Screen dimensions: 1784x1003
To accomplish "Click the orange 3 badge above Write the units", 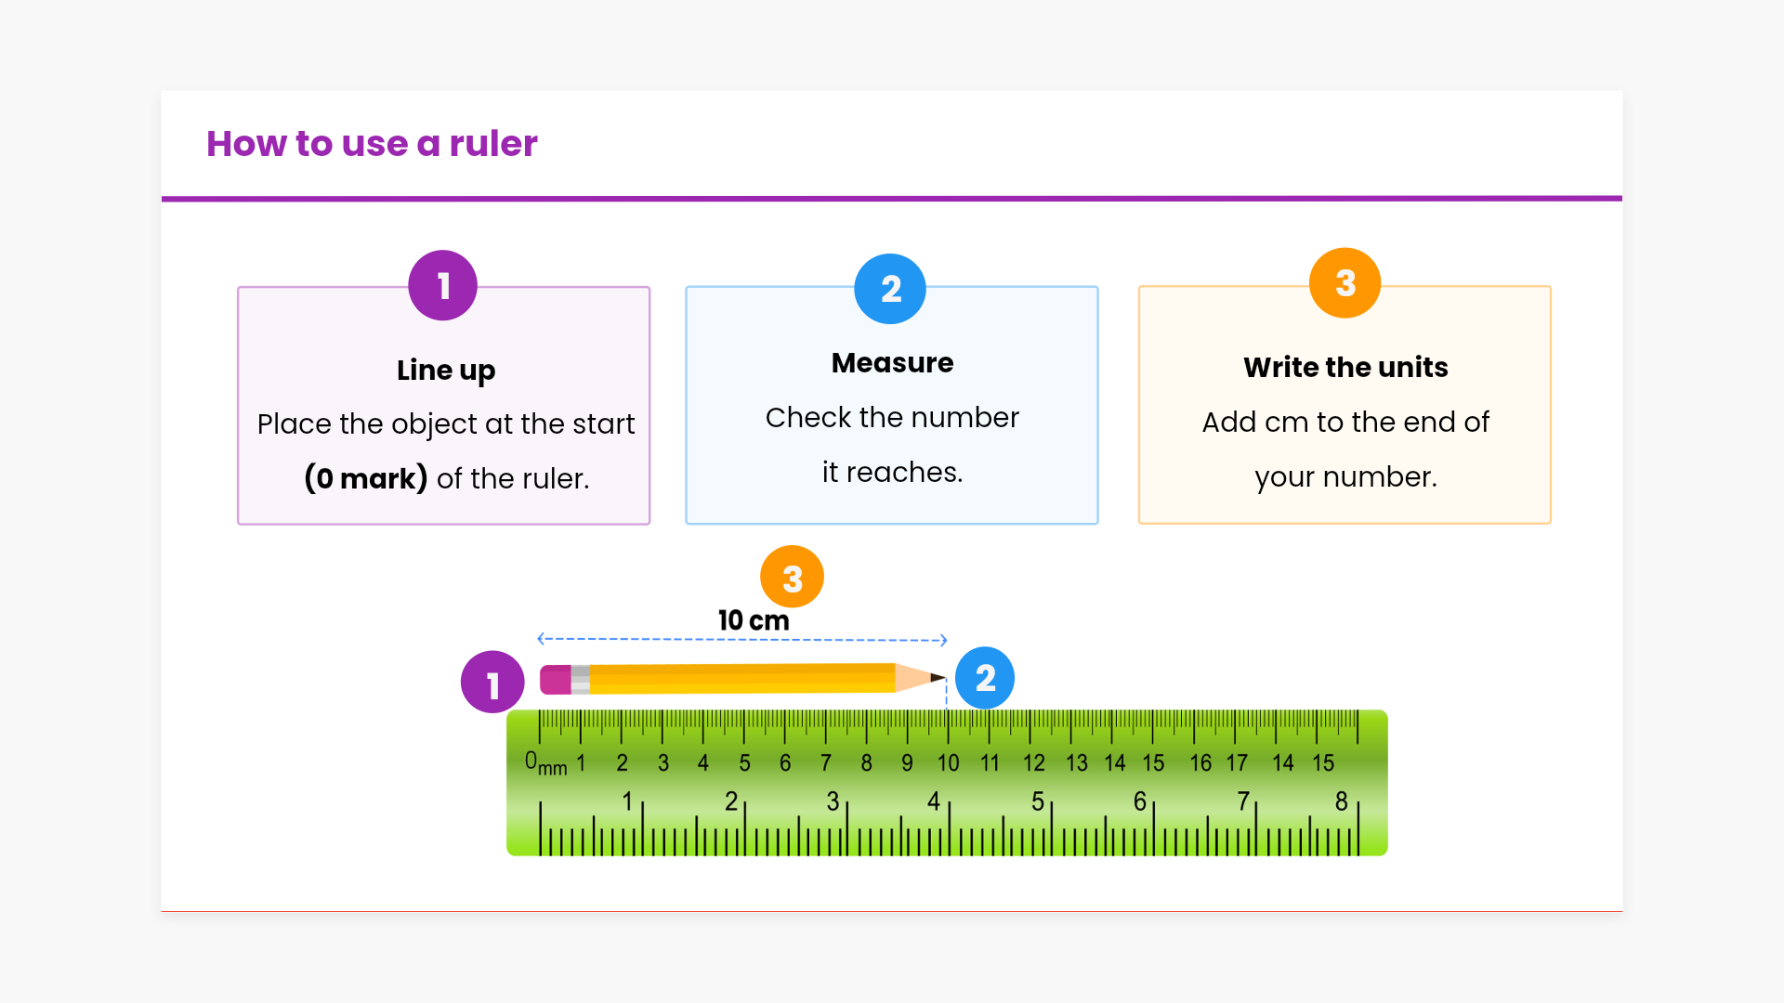I will tap(1345, 283).
